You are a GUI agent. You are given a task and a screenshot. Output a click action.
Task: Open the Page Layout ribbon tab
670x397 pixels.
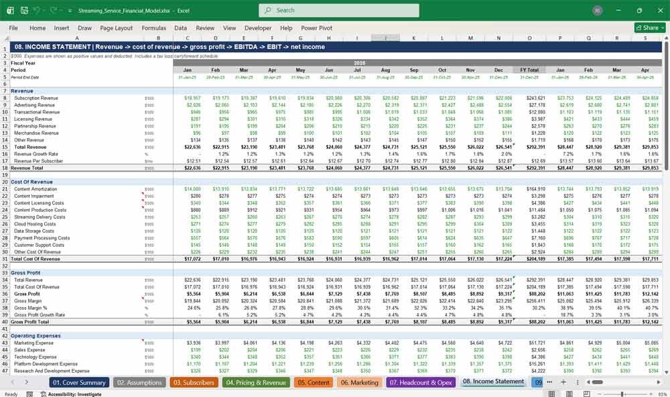click(x=116, y=27)
